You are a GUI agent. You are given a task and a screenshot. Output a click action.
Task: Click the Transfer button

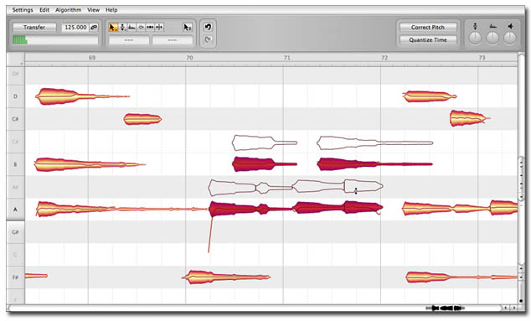(34, 27)
